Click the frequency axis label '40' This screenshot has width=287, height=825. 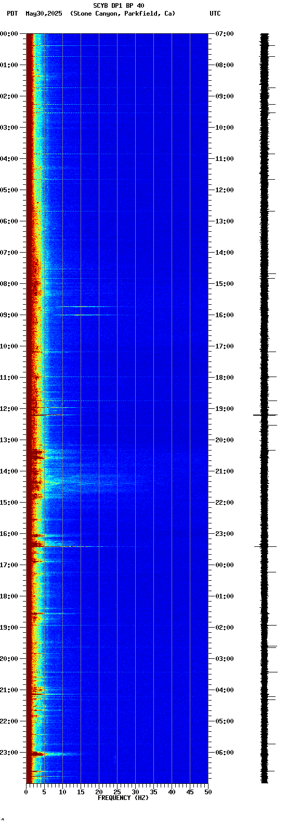pos(172,792)
